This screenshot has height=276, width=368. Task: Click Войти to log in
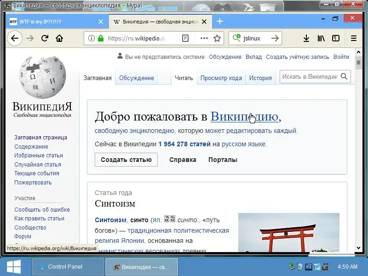tap(341, 57)
